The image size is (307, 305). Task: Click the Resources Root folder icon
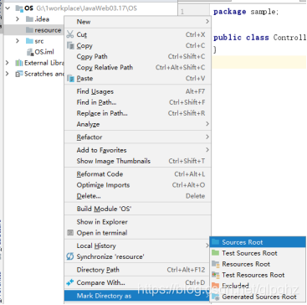215,264
